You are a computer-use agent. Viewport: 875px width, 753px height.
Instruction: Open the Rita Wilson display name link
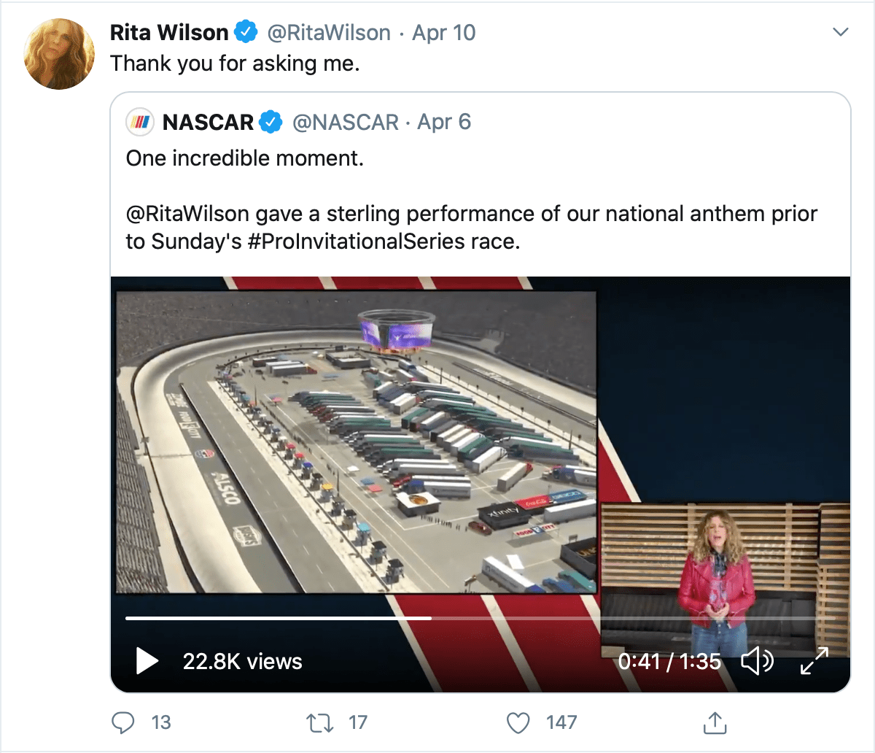169,33
